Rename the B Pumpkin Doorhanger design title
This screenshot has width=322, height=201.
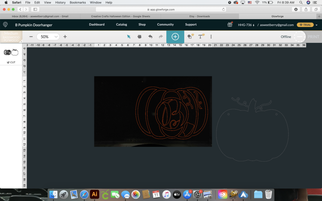pos(34,25)
